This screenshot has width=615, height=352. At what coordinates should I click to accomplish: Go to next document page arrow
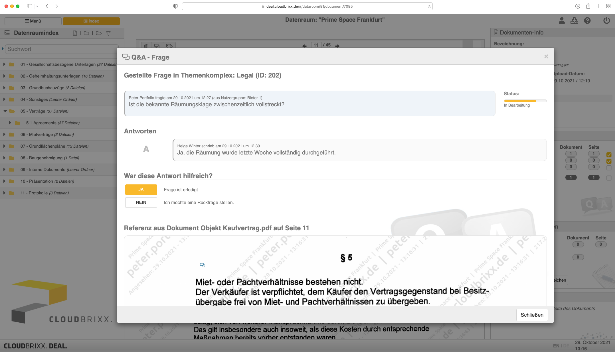point(337,46)
